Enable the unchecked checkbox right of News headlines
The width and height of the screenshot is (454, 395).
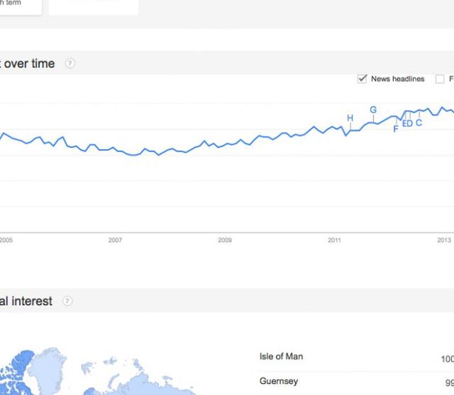(439, 79)
